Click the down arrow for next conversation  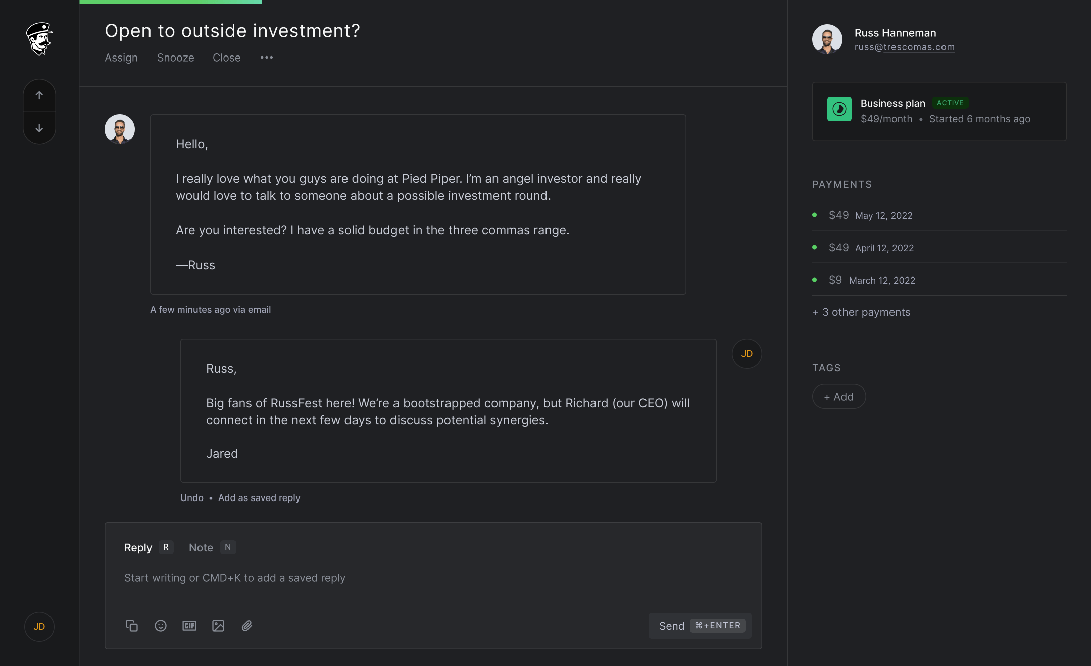(x=39, y=128)
